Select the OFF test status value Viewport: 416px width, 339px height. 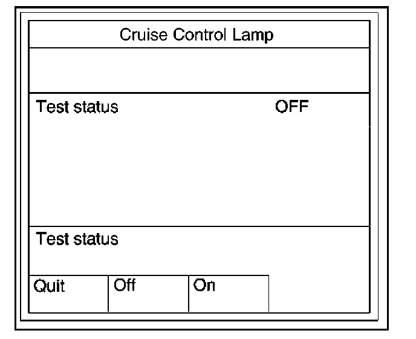pyautogui.click(x=291, y=108)
